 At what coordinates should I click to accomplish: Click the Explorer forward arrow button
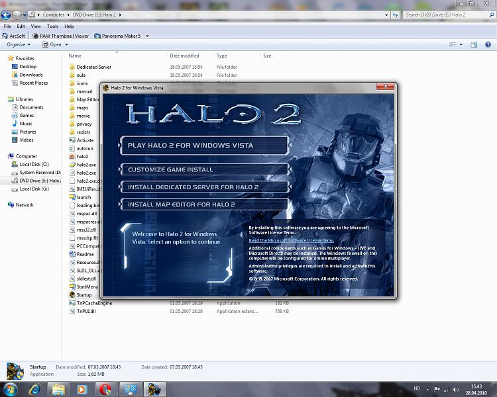coord(17,15)
